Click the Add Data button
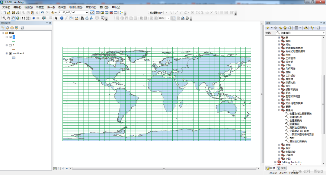 [53, 13]
